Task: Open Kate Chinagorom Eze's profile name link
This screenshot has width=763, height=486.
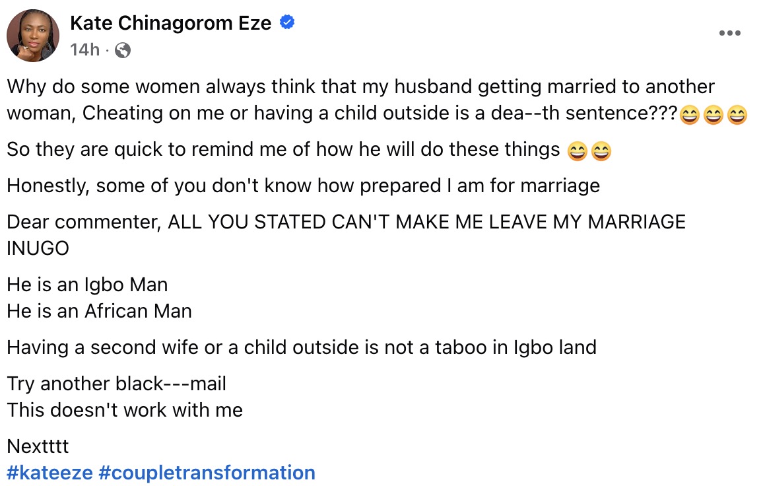Action: (x=170, y=23)
